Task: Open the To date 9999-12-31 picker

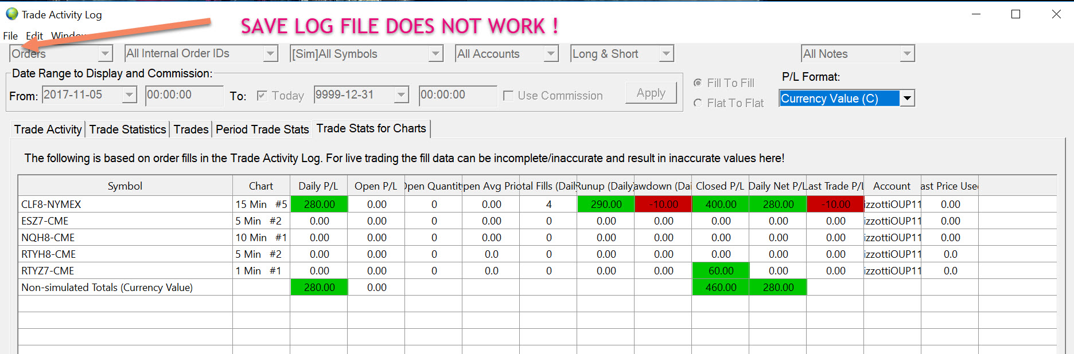Action: pos(402,95)
